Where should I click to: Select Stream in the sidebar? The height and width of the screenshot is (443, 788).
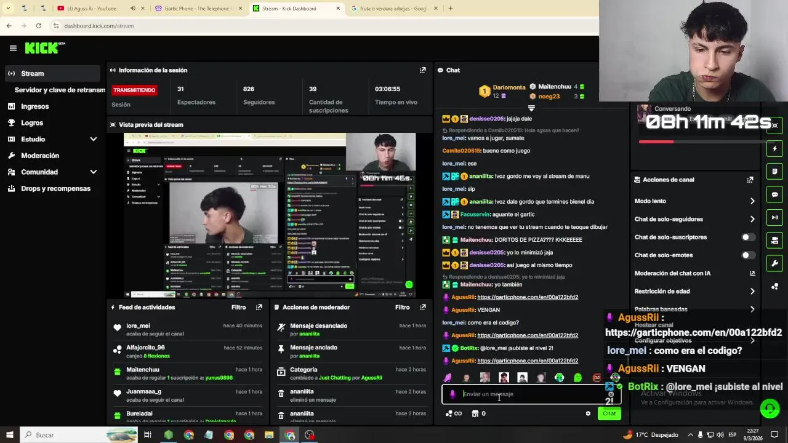click(52, 74)
